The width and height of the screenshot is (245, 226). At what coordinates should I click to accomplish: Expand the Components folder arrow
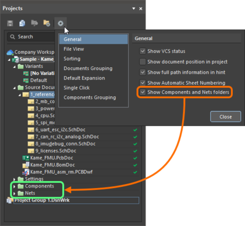(15, 186)
